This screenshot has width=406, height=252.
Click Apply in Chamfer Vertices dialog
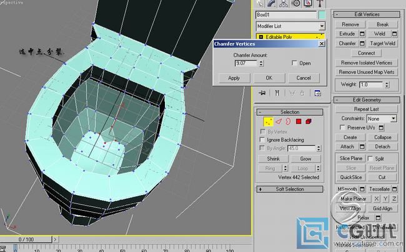pos(234,78)
